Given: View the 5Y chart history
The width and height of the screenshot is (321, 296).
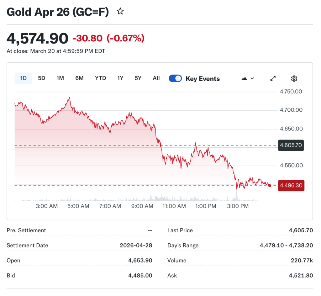Looking at the screenshot, I should coord(138,78).
